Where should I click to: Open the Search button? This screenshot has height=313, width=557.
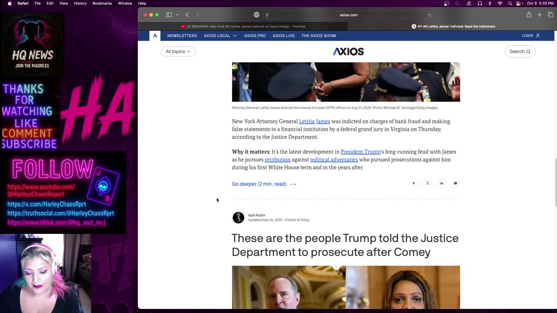point(520,51)
